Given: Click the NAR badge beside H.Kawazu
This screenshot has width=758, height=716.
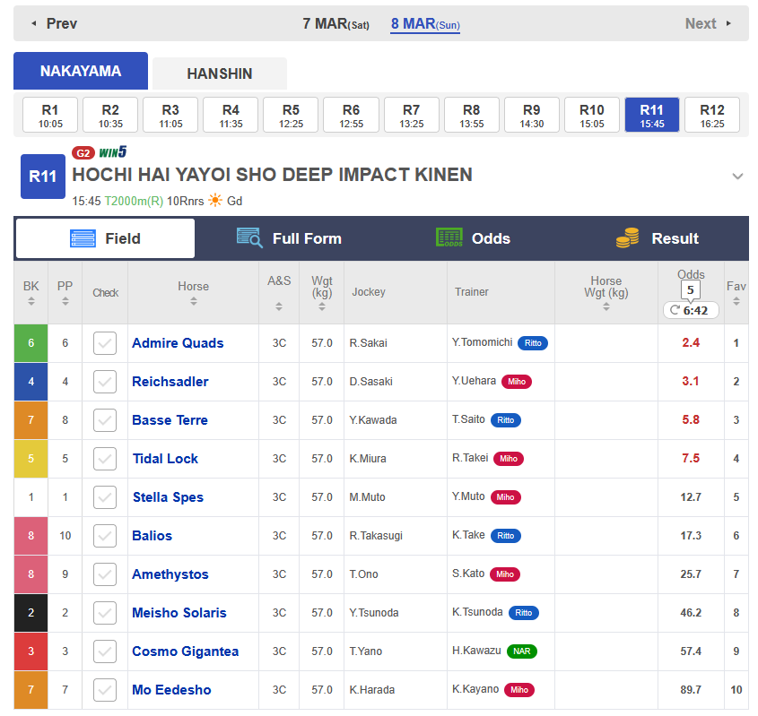Looking at the screenshot, I should click(521, 651).
